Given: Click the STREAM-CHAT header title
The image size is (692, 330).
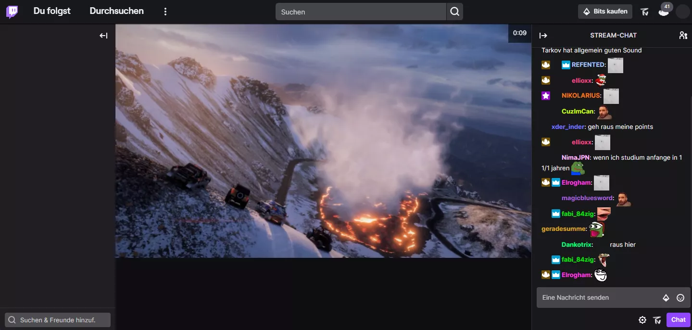Looking at the screenshot, I should tap(613, 36).
